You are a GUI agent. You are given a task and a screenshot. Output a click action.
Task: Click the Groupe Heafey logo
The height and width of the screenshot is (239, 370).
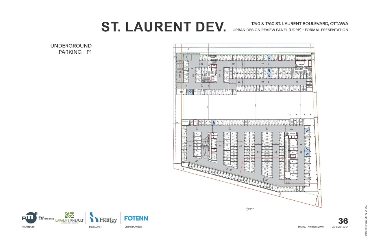[103, 218]
